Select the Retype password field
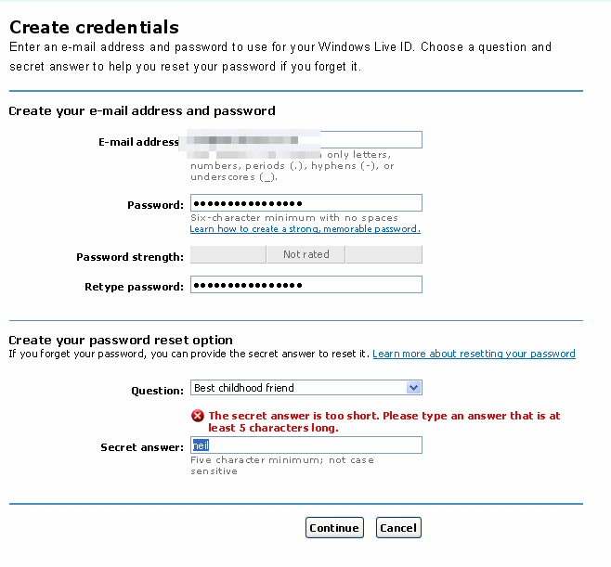Image resolution: width=611 pixels, height=567 pixels. [x=305, y=285]
